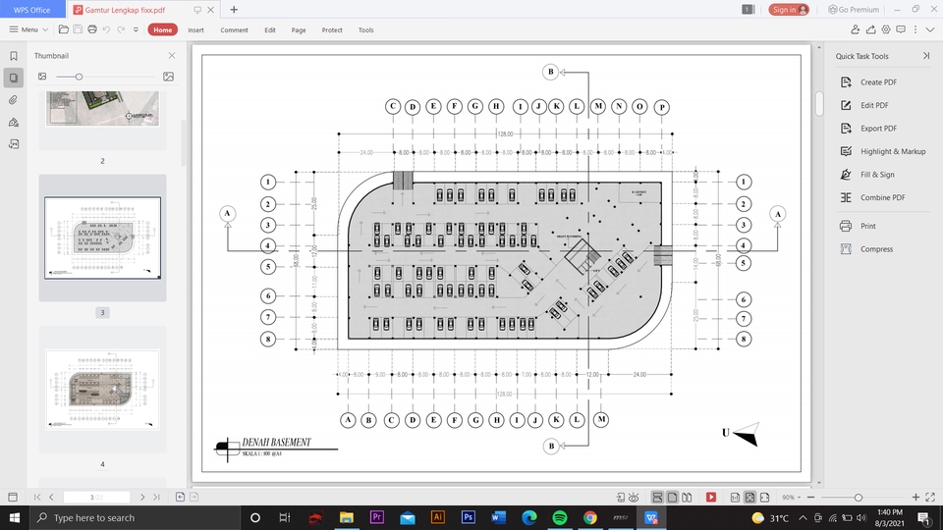Click Highlight & Markup tool
Screen dimensions: 943x530
pyautogui.click(x=883, y=151)
